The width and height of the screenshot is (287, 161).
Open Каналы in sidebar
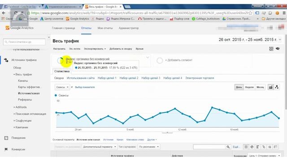click(x=23, y=80)
